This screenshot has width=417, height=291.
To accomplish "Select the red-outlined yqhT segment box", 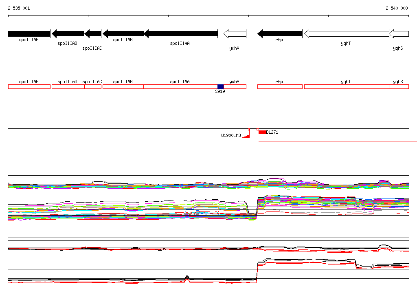I will [x=347, y=86].
